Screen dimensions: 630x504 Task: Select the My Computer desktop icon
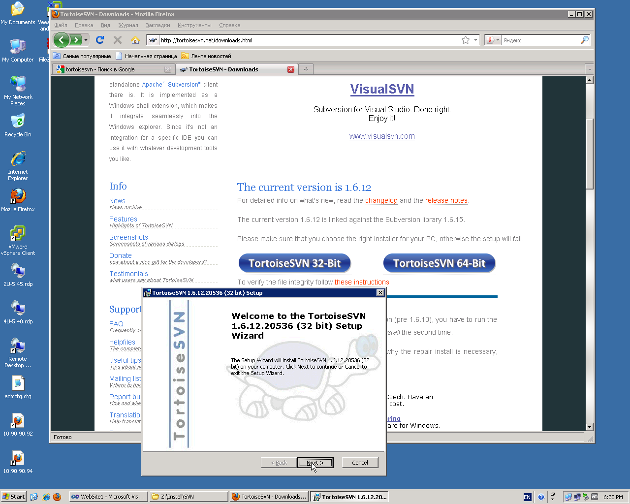point(18,50)
